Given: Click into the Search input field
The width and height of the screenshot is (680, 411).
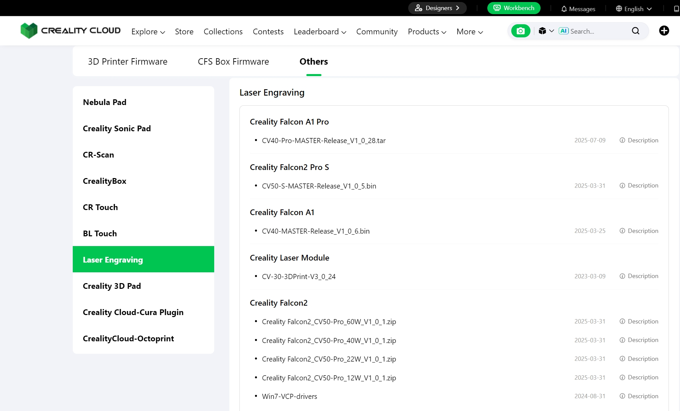Looking at the screenshot, I should (599, 31).
